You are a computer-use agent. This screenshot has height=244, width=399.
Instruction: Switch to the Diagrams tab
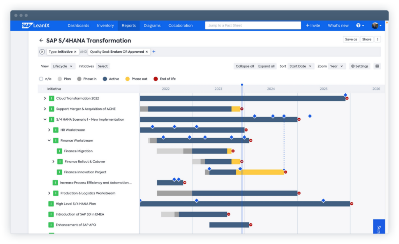tap(152, 25)
